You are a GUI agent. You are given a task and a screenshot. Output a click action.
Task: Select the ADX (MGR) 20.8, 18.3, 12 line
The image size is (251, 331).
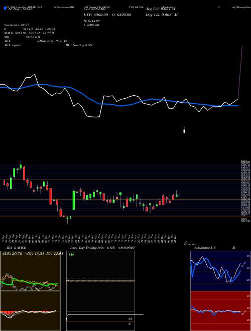click(36, 41)
